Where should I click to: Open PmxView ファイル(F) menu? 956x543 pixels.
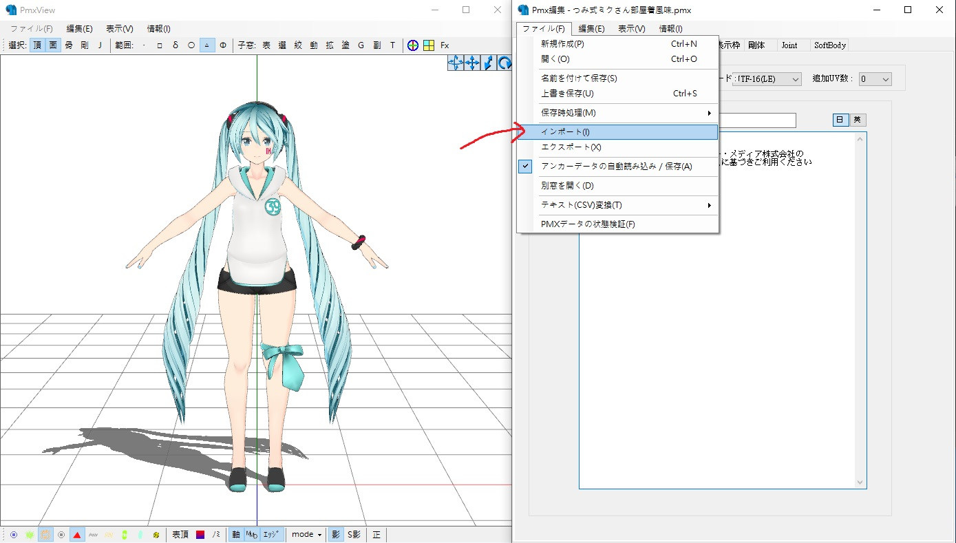pyautogui.click(x=31, y=29)
